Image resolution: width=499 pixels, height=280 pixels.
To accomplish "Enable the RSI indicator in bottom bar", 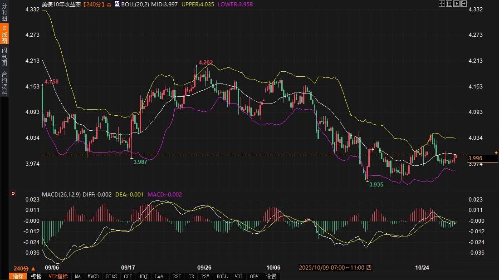I will point(177,276).
